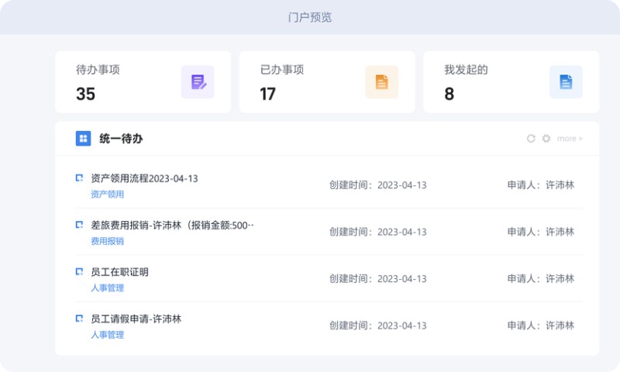The width and height of the screenshot is (620, 372).
Task: Click the row icon of 资产领用流程2023-04-13
Action: coord(79,178)
